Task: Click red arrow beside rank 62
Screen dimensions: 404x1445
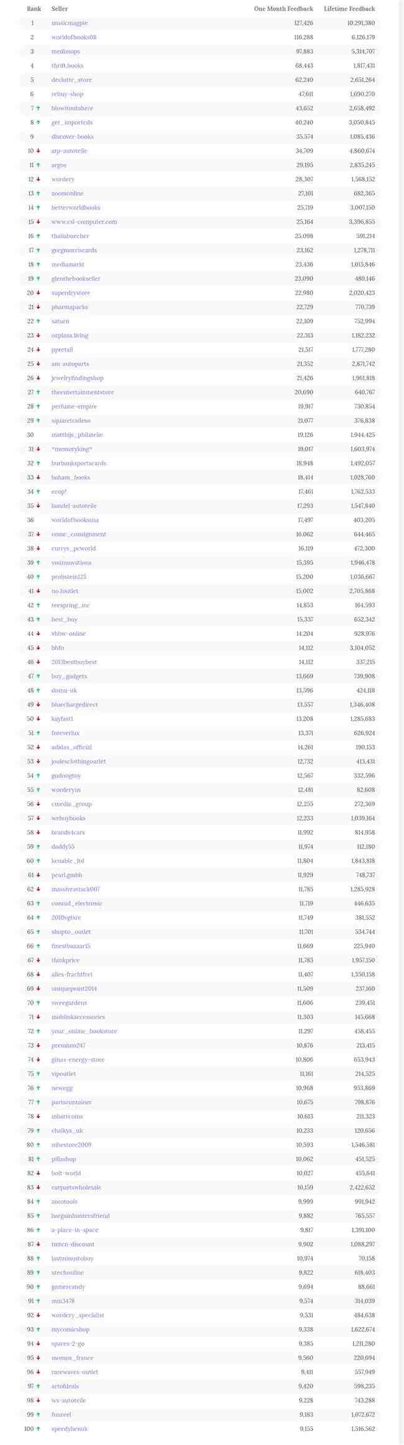Action: pyautogui.click(x=39, y=890)
